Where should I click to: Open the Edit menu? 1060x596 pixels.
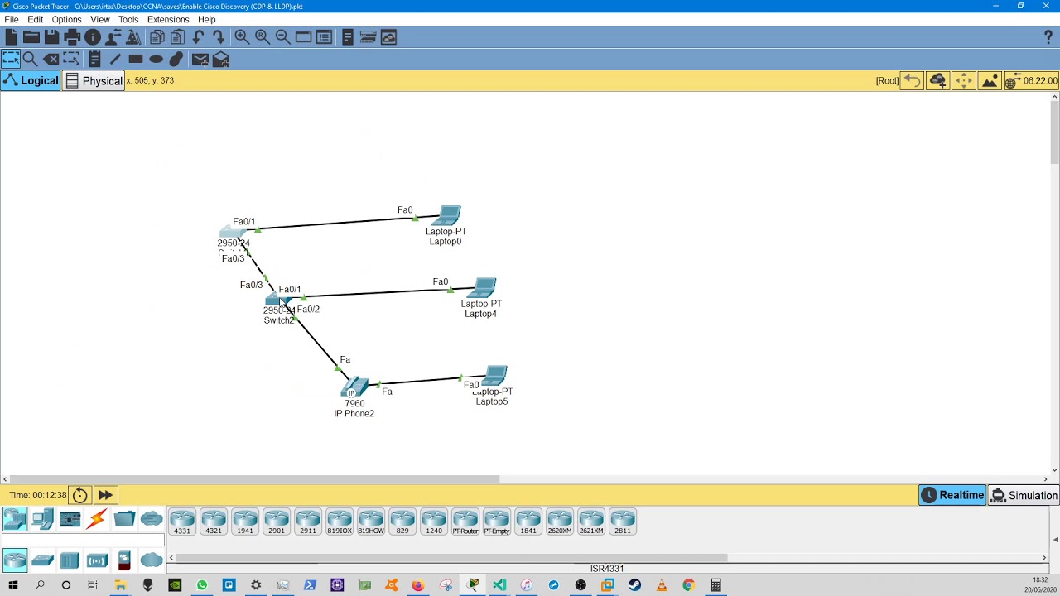[35, 19]
